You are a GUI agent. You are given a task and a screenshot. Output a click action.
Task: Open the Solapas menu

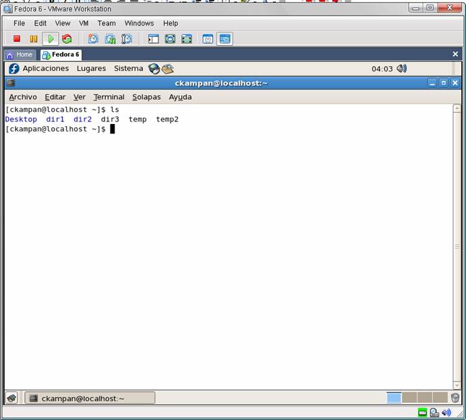pyautogui.click(x=146, y=97)
